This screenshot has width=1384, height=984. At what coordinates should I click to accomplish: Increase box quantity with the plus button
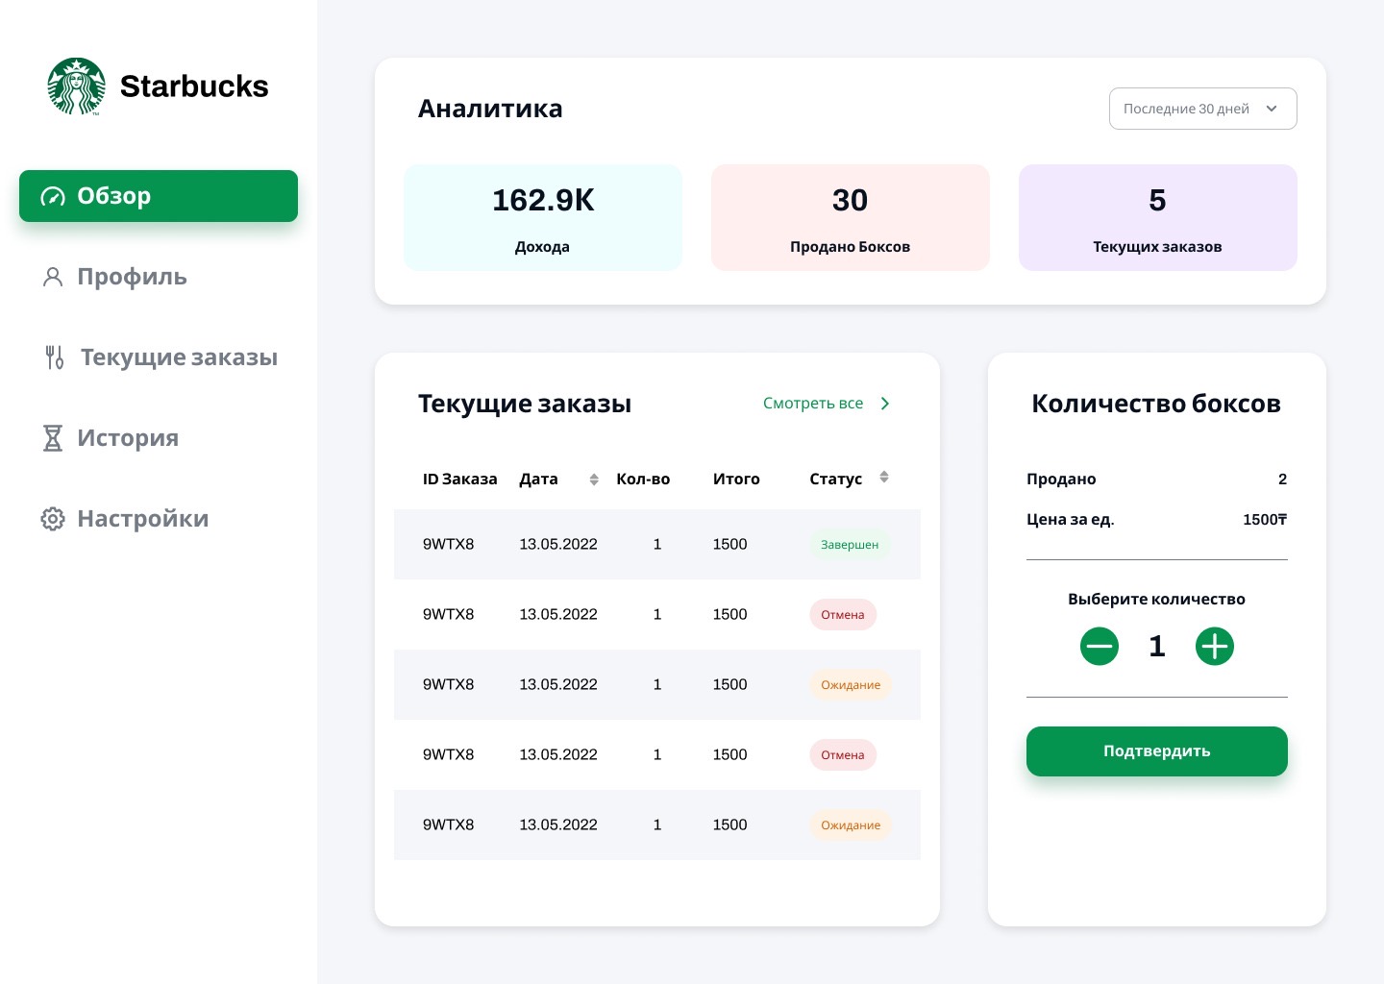[x=1214, y=646]
